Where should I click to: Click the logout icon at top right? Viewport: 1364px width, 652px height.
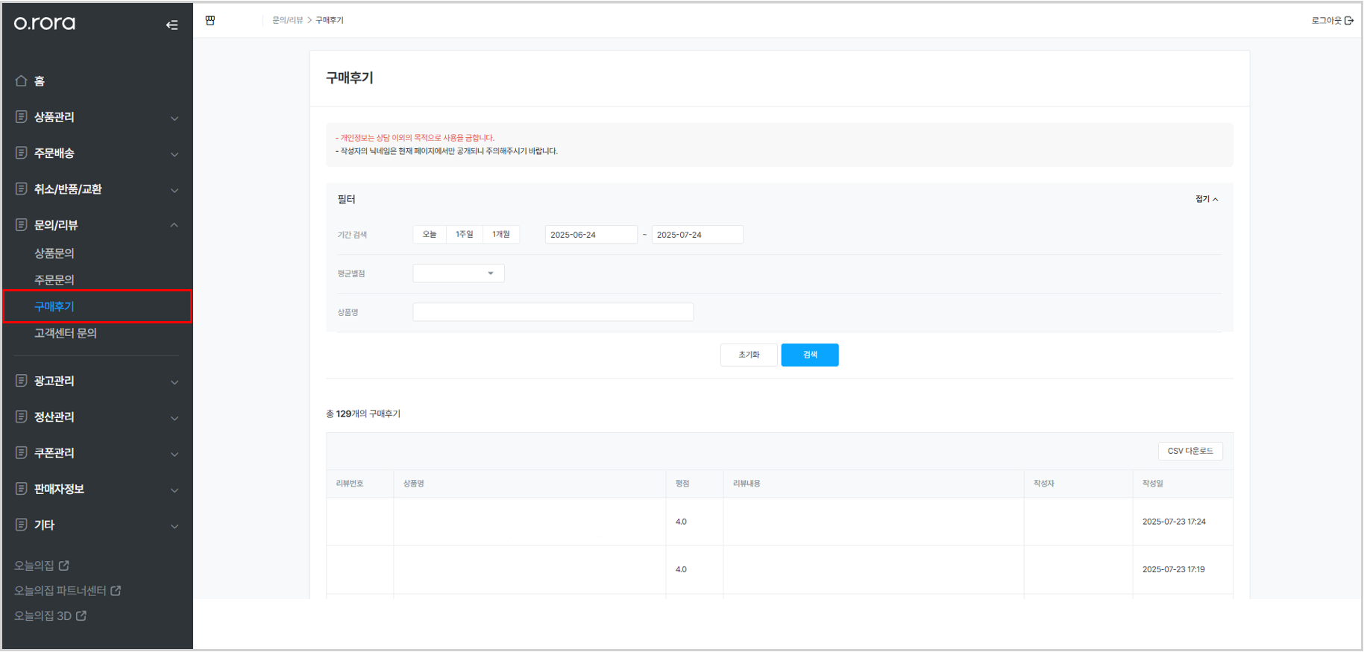[1348, 20]
